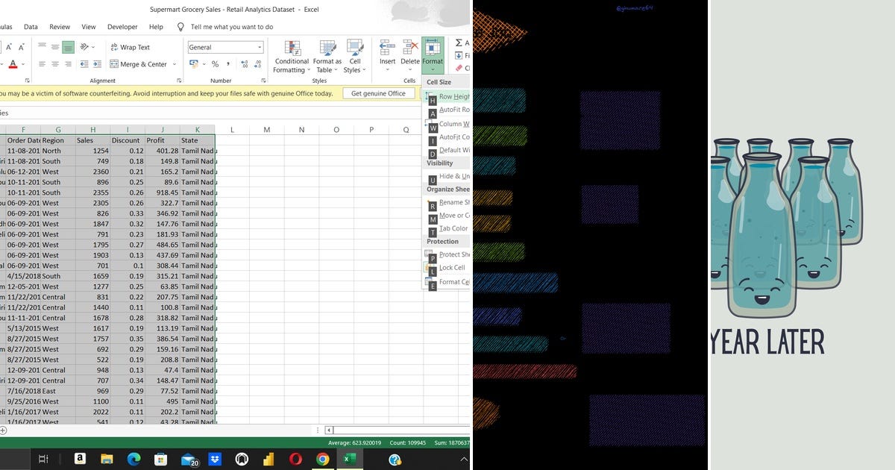Viewport: 895px width, 470px height.
Task: Open the Orientation text rotation dropdown
Action: [x=88, y=46]
